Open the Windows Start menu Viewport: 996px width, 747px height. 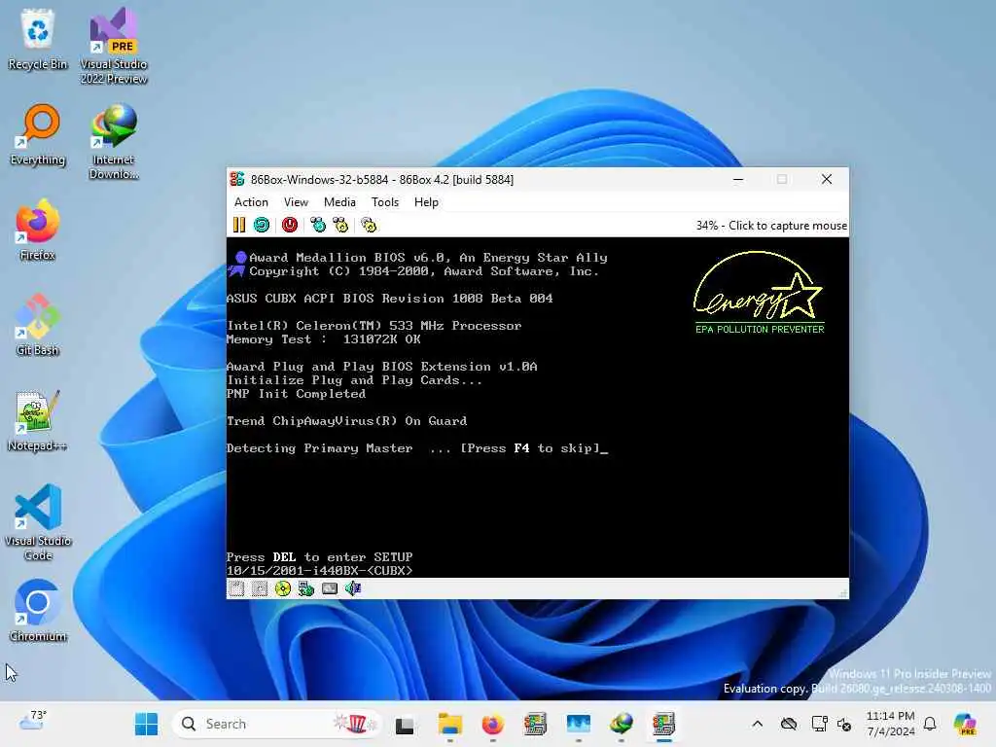(146, 724)
